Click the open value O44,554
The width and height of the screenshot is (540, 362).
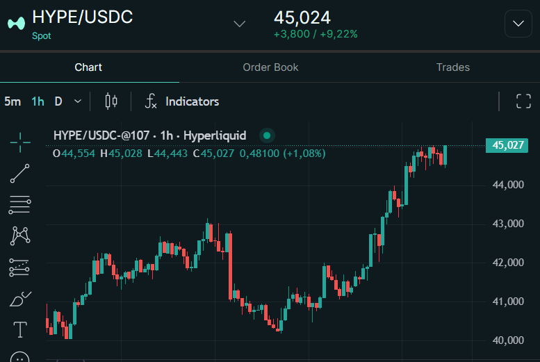coord(74,154)
